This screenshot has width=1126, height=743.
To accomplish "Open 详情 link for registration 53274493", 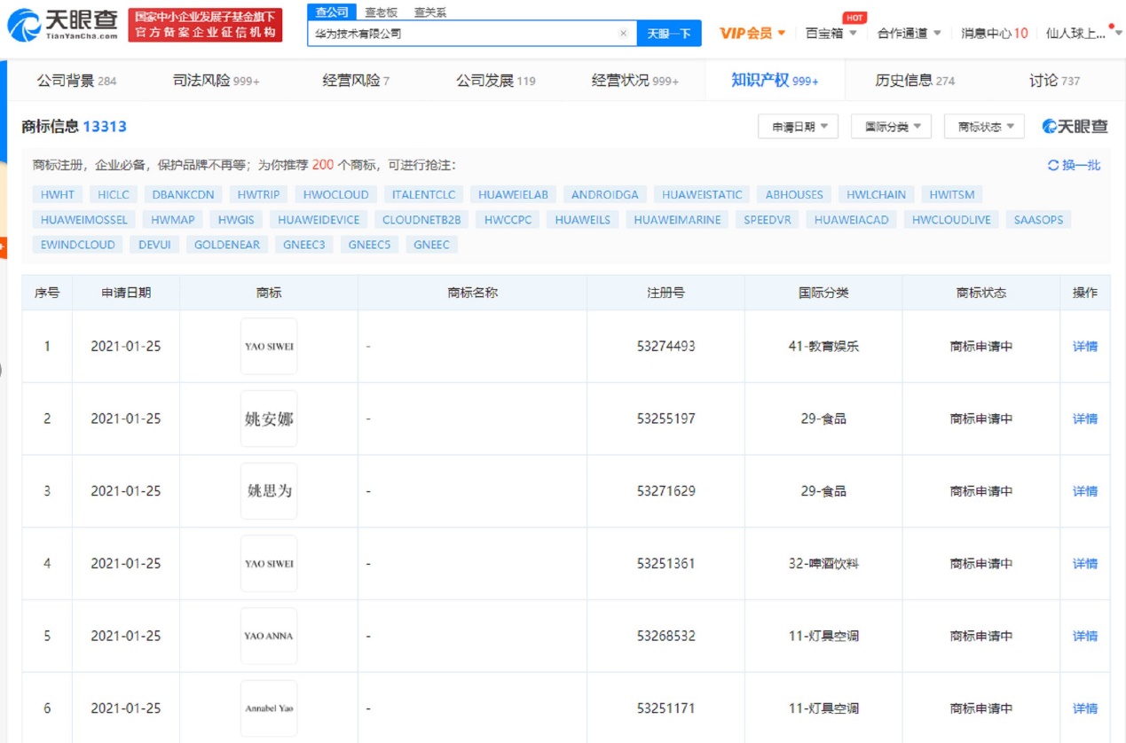I will 1084,347.
